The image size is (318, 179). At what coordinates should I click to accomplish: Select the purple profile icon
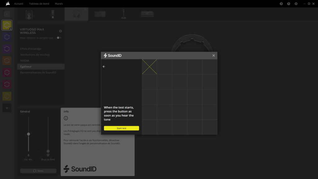pos(7,49)
